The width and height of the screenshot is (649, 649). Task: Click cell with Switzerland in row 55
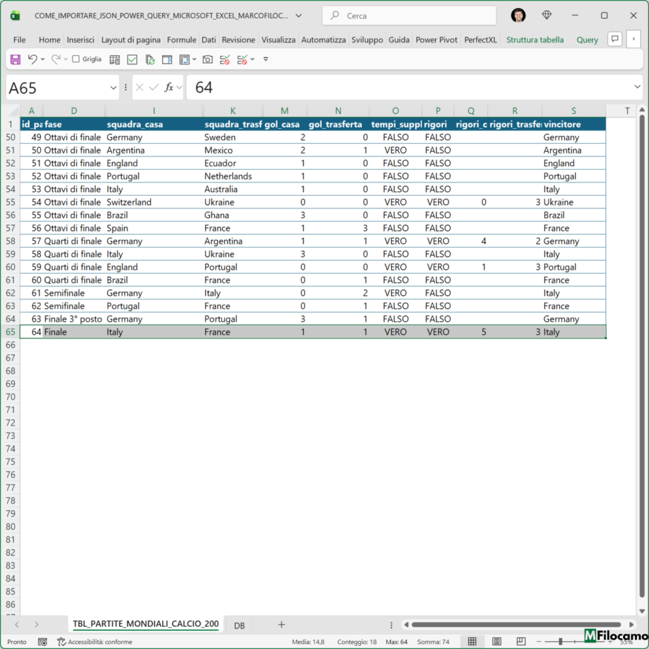tap(154, 202)
